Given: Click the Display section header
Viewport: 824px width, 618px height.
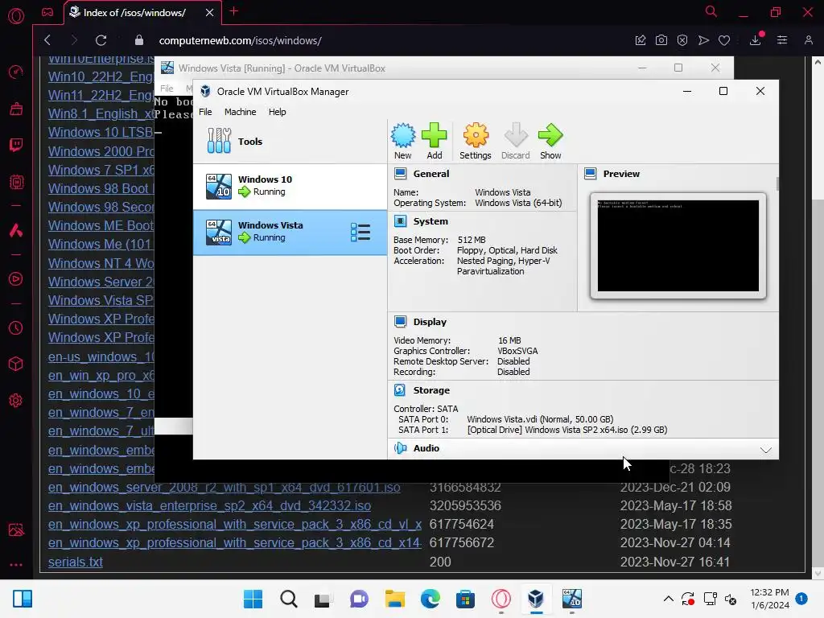Looking at the screenshot, I should click(x=430, y=322).
